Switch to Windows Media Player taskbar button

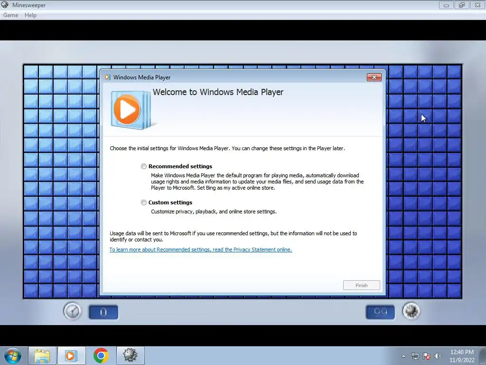[71, 355]
